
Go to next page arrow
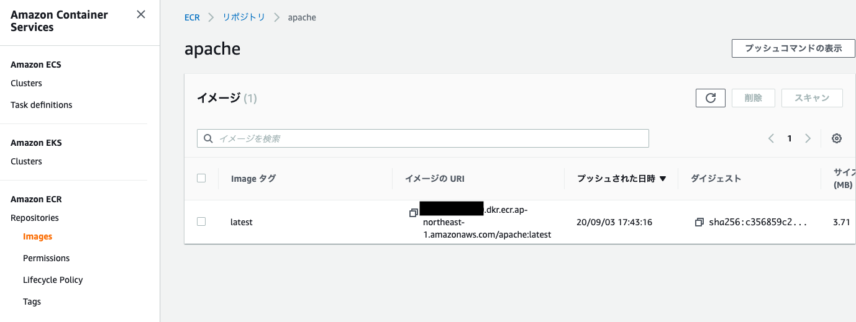(x=808, y=138)
